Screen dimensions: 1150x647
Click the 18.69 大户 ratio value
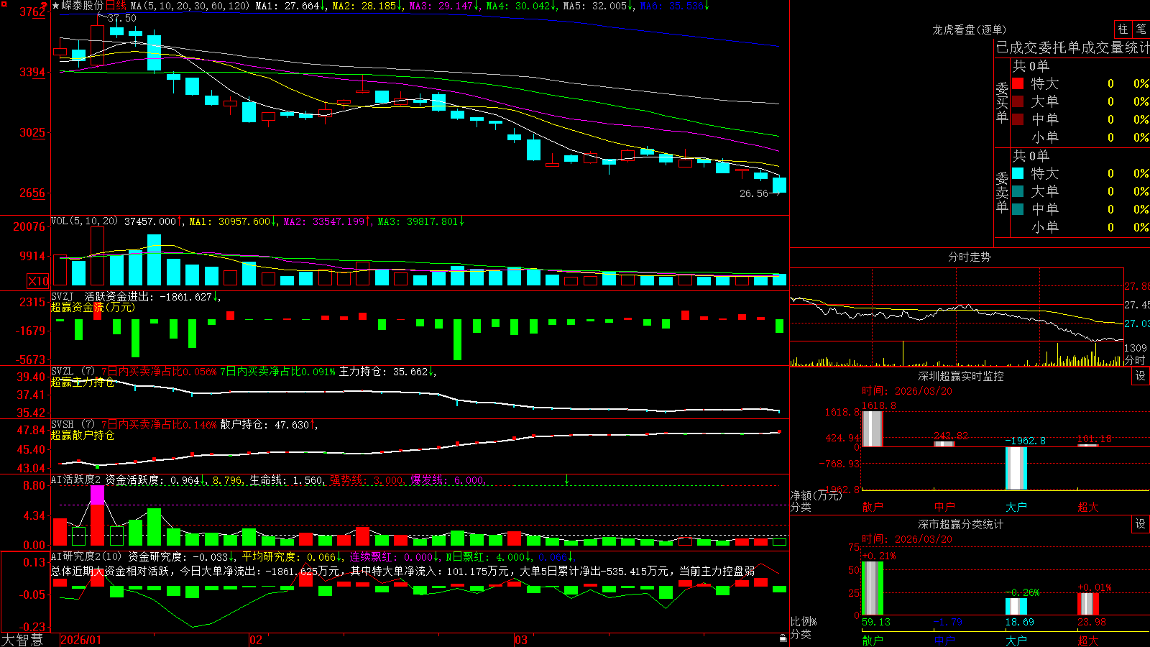1020,622
